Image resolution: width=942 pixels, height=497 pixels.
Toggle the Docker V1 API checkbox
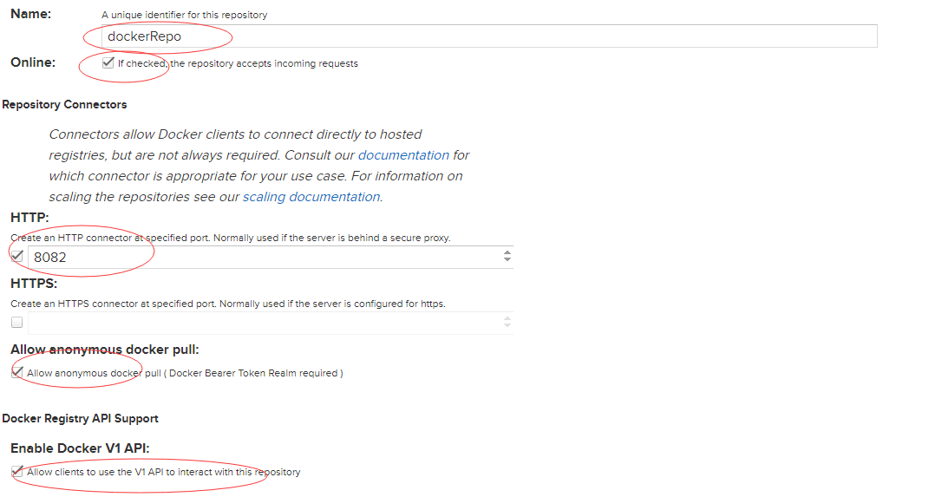pyautogui.click(x=17, y=472)
